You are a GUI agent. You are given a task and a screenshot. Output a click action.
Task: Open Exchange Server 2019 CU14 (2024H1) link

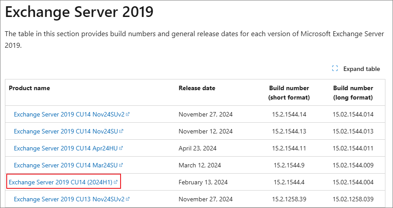click(63, 182)
